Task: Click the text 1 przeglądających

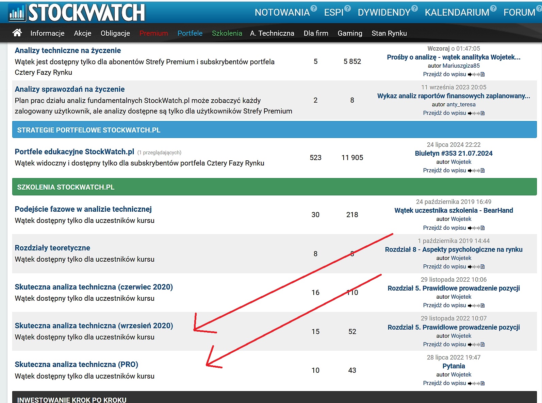Action: 159,153
